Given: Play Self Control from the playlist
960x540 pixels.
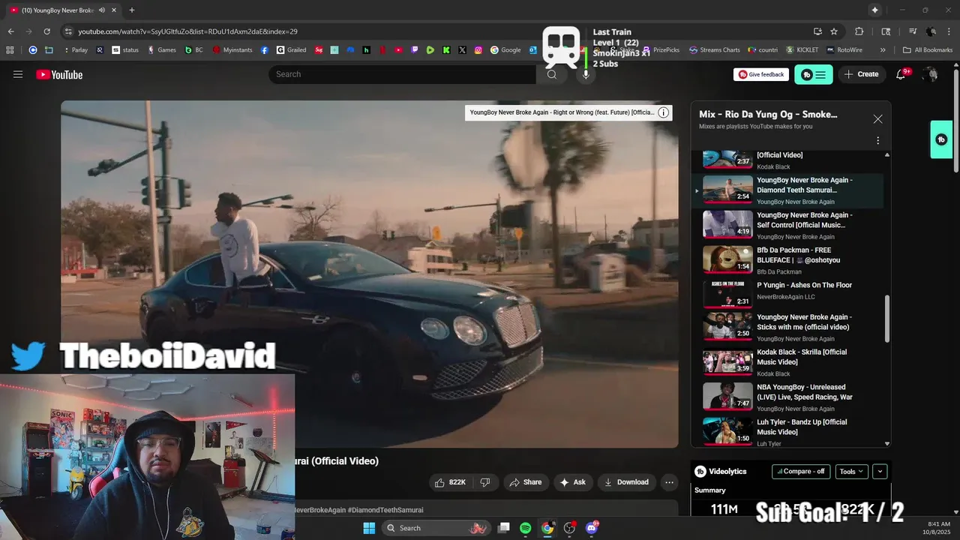Looking at the screenshot, I should [x=787, y=225].
